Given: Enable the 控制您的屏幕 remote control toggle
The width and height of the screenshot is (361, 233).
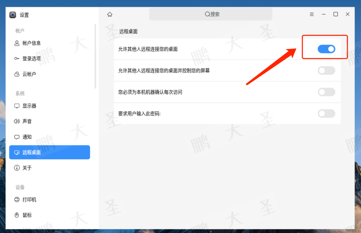Looking at the screenshot, I should [327, 71].
